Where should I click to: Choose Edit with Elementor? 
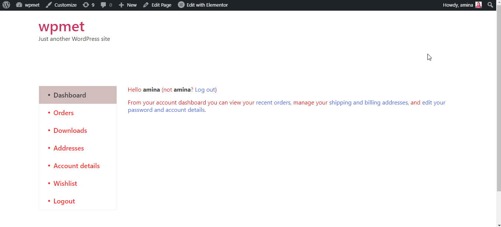[203, 5]
